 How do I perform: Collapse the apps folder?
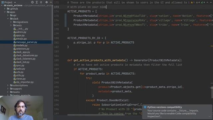(x=5, y=12)
